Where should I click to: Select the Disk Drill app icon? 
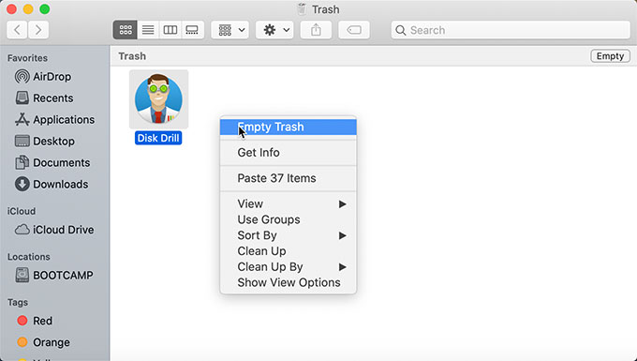(x=158, y=99)
